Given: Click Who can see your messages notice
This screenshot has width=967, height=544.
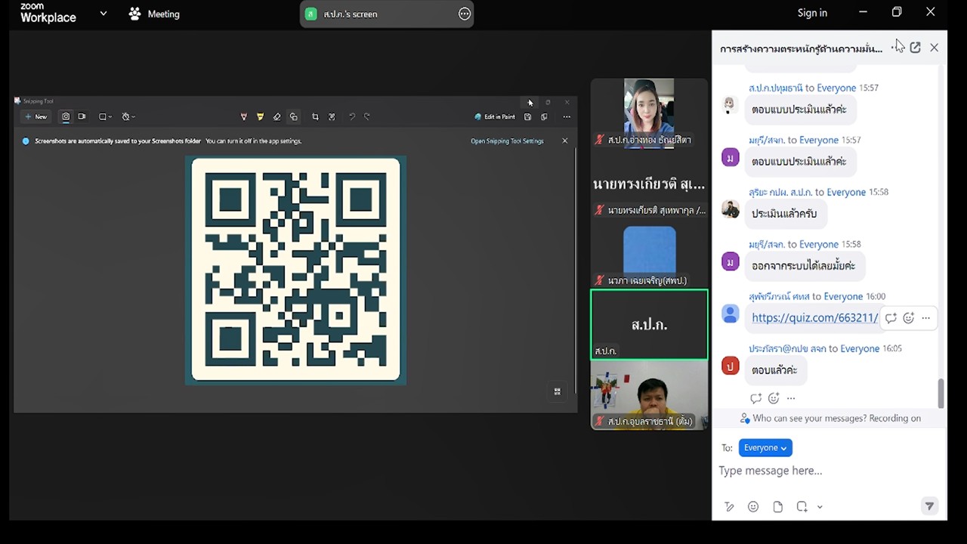Looking at the screenshot, I should pos(830,418).
